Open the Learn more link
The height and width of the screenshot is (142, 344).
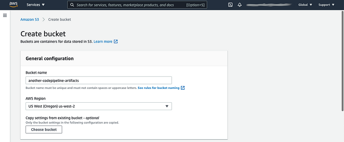103,41
